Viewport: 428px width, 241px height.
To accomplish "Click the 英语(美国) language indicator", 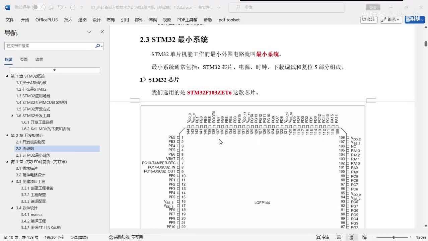I will 79,237.
